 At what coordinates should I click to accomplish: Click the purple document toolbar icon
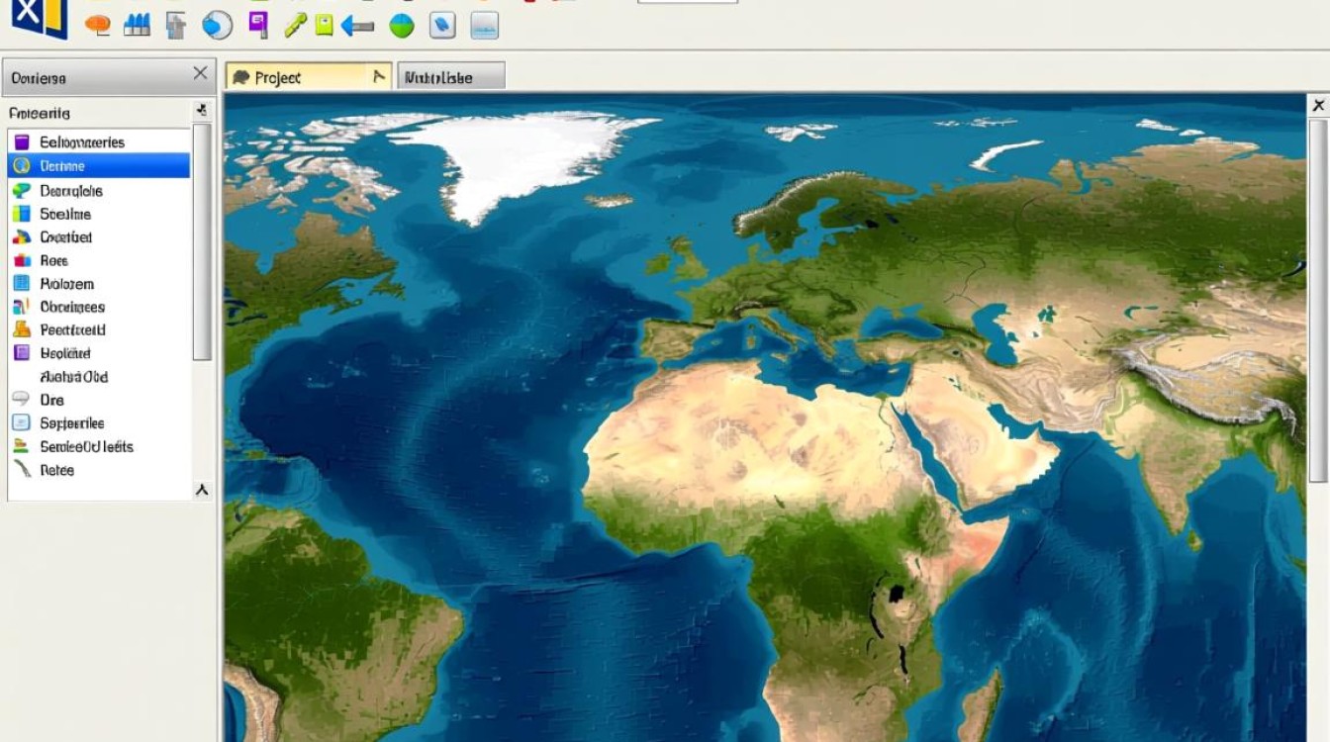pos(258,25)
